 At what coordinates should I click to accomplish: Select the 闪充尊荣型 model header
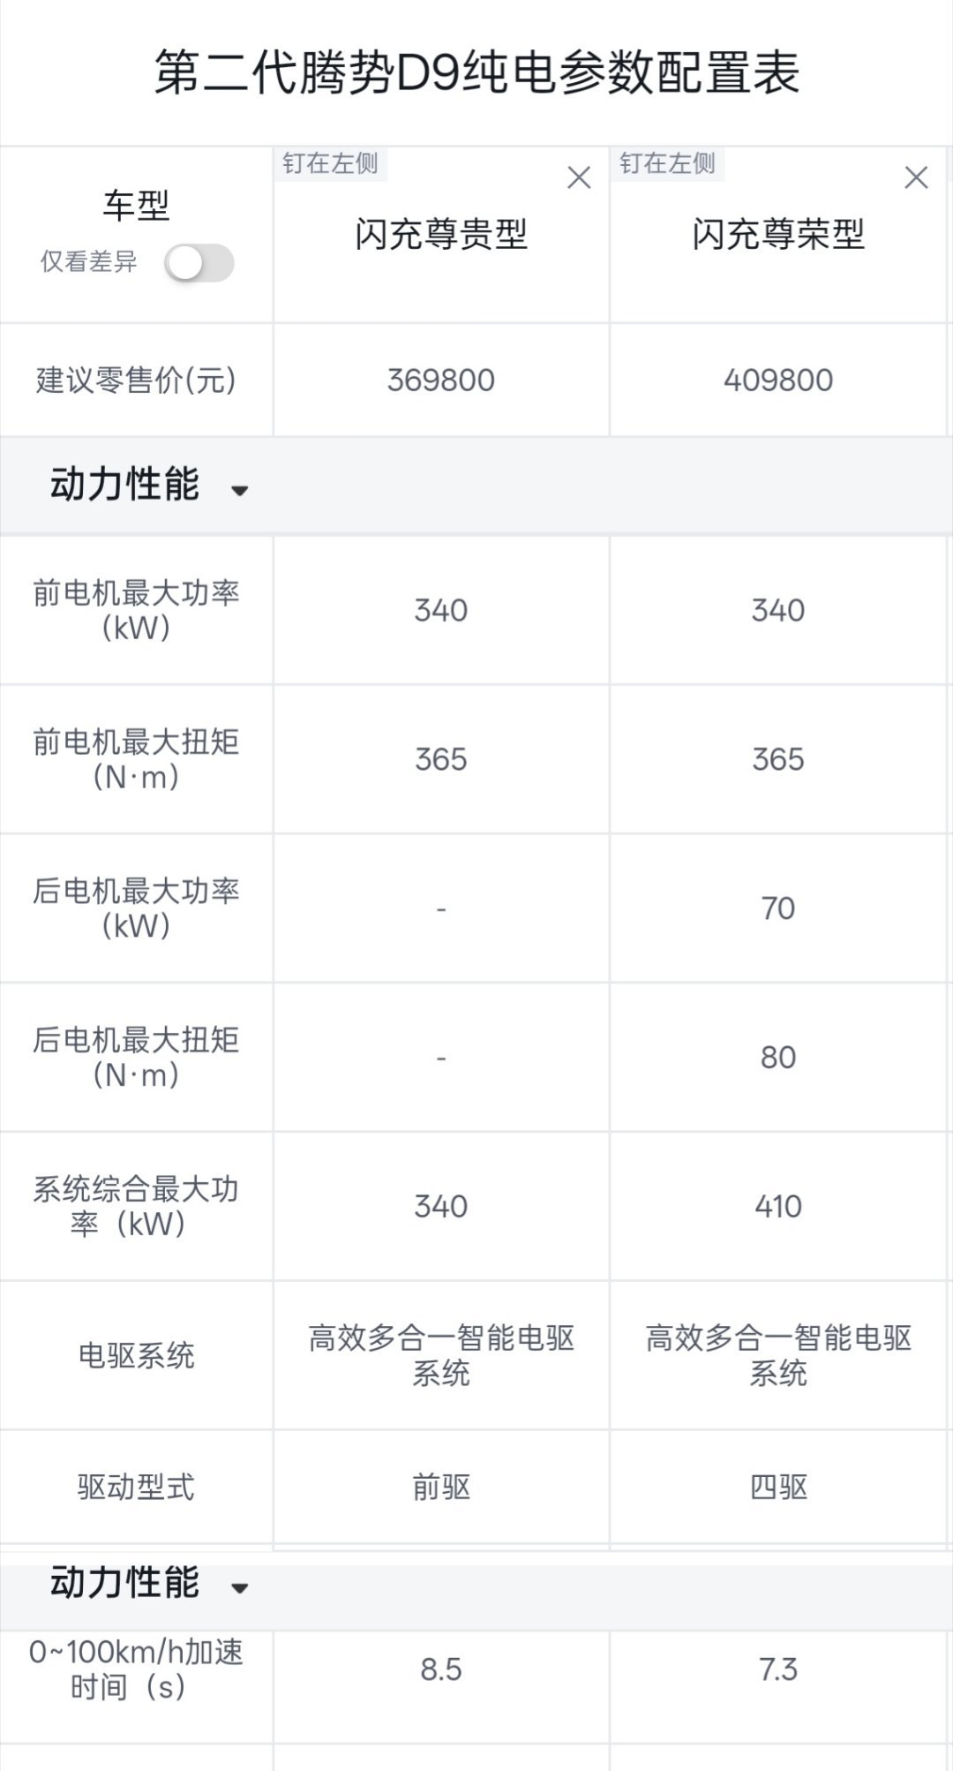click(x=777, y=235)
